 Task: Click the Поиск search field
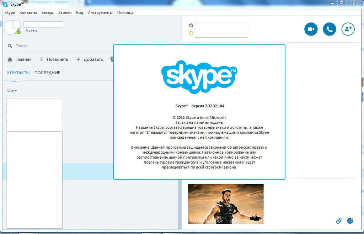point(21,46)
